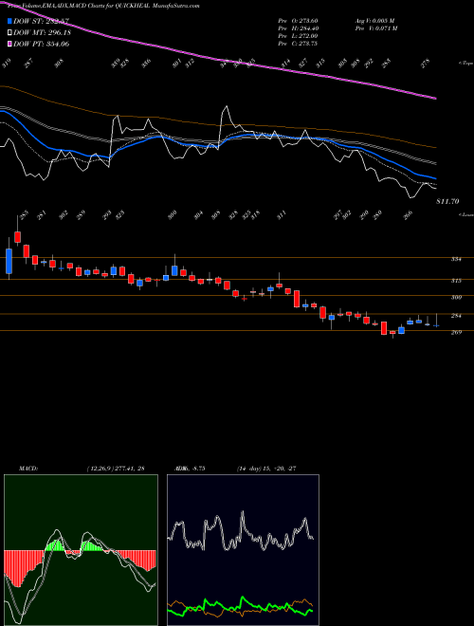Viewport: 474px width, 626px height.
Task: Select the 'DOW MT: 296.18' legend text
Action: 42,32
